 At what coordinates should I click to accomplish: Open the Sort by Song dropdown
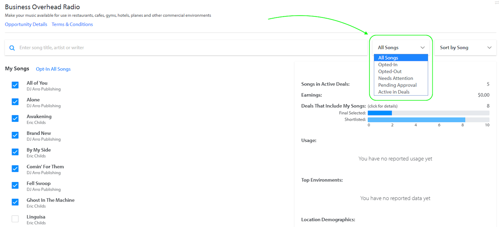(465, 48)
